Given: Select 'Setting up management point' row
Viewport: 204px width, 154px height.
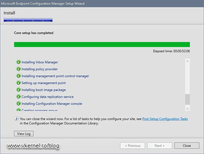Looking at the screenshot, I should (x=43, y=83).
